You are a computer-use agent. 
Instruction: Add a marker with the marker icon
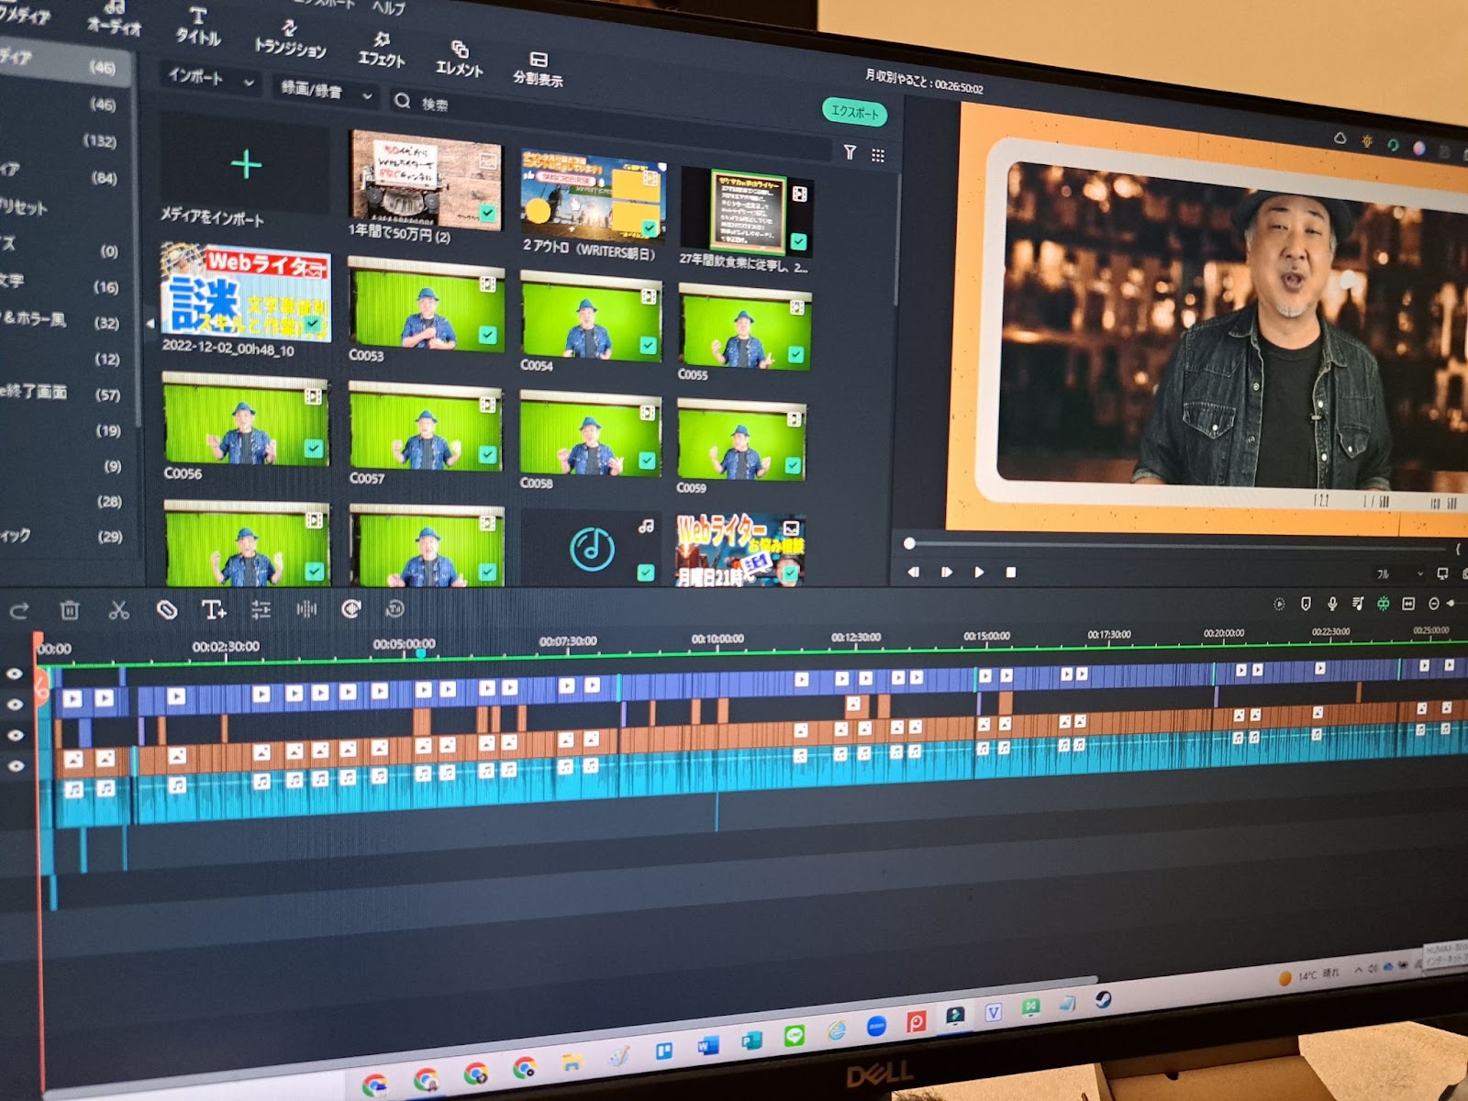1306,604
